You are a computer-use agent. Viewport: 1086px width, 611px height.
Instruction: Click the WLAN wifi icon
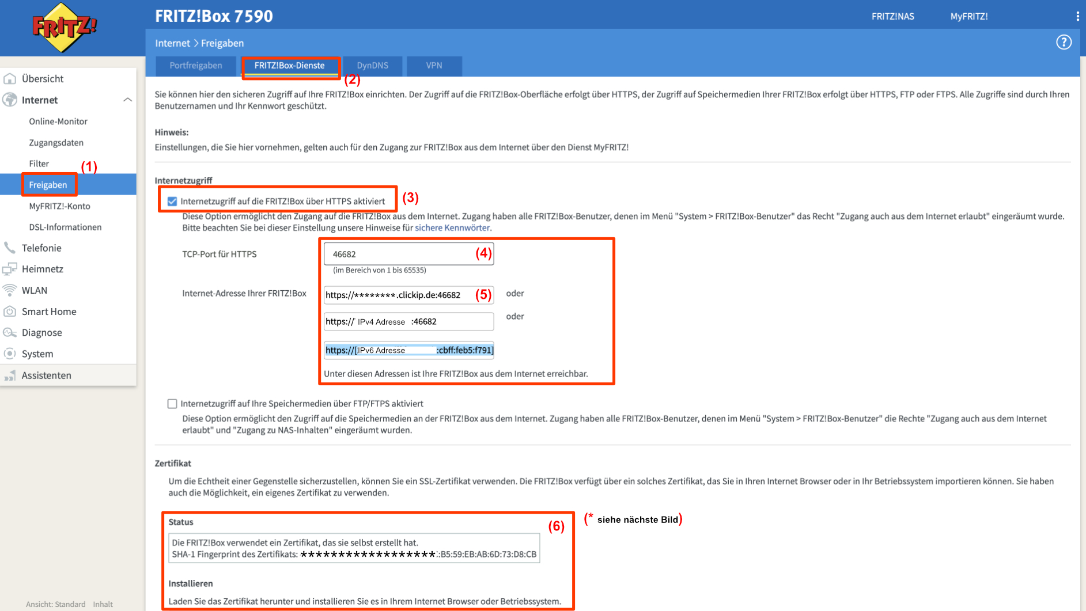click(x=10, y=290)
